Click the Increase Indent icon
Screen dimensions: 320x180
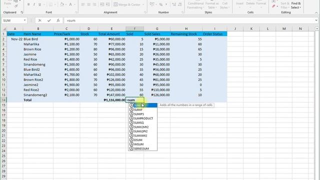[108, 4]
